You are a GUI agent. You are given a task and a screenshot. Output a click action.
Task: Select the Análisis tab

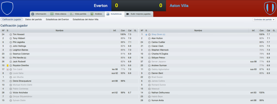pyautogui.click(x=96, y=14)
